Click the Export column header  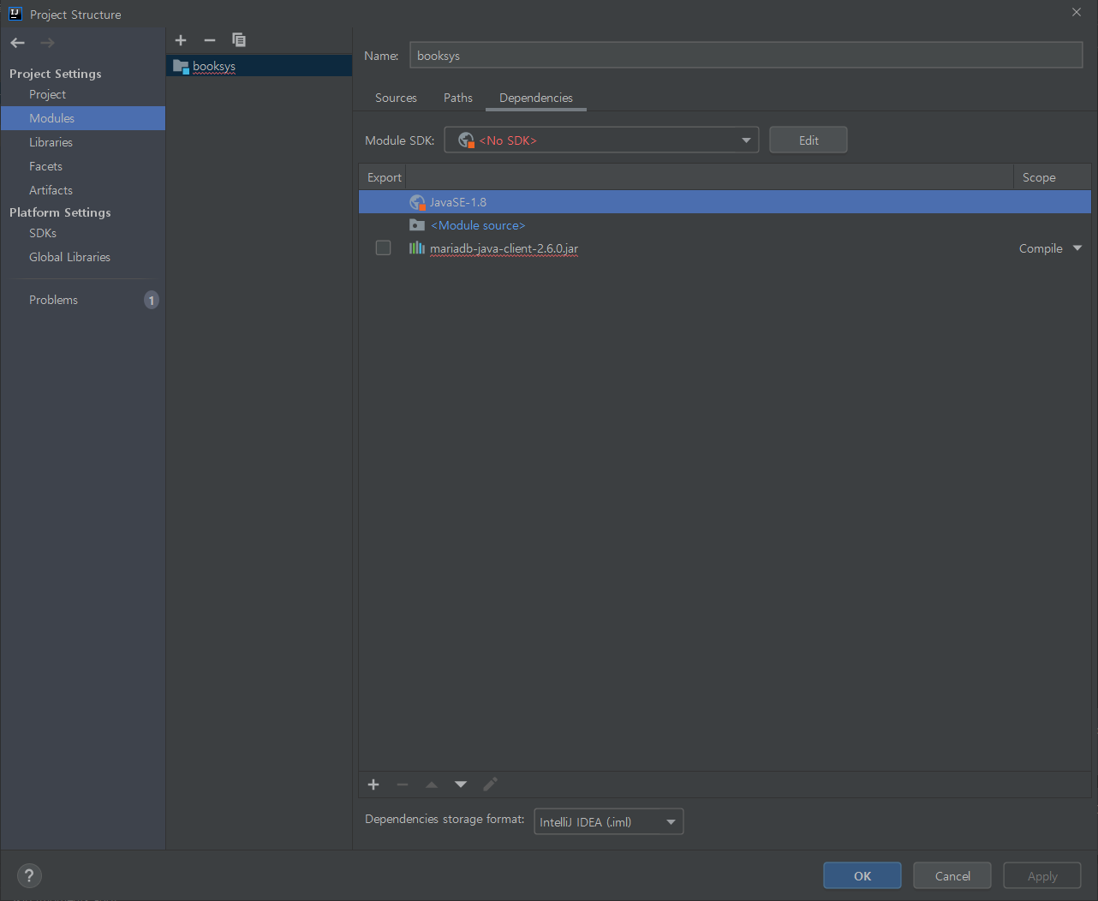coord(384,177)
